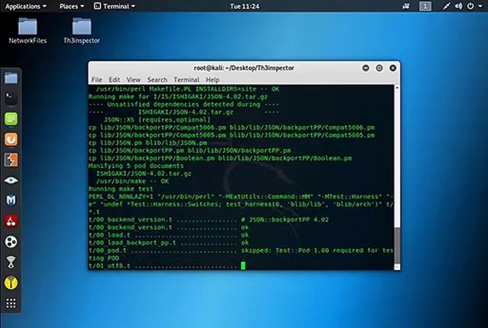Expand the Applications menu
Viewport: 488px width, 328px height.
pos(26,6)
